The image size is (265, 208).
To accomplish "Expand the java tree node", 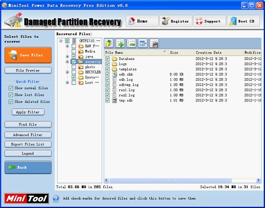I will coord(67,56).
